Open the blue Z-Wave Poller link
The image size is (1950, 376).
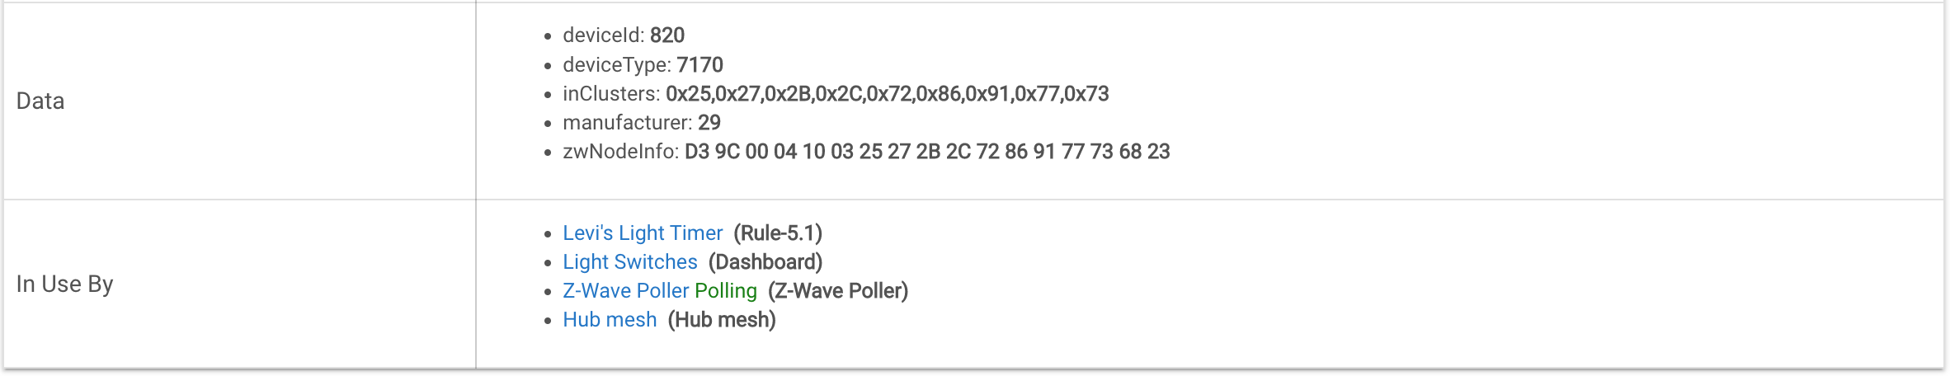625,291
